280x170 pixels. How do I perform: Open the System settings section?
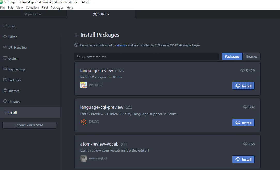point(30,58)
